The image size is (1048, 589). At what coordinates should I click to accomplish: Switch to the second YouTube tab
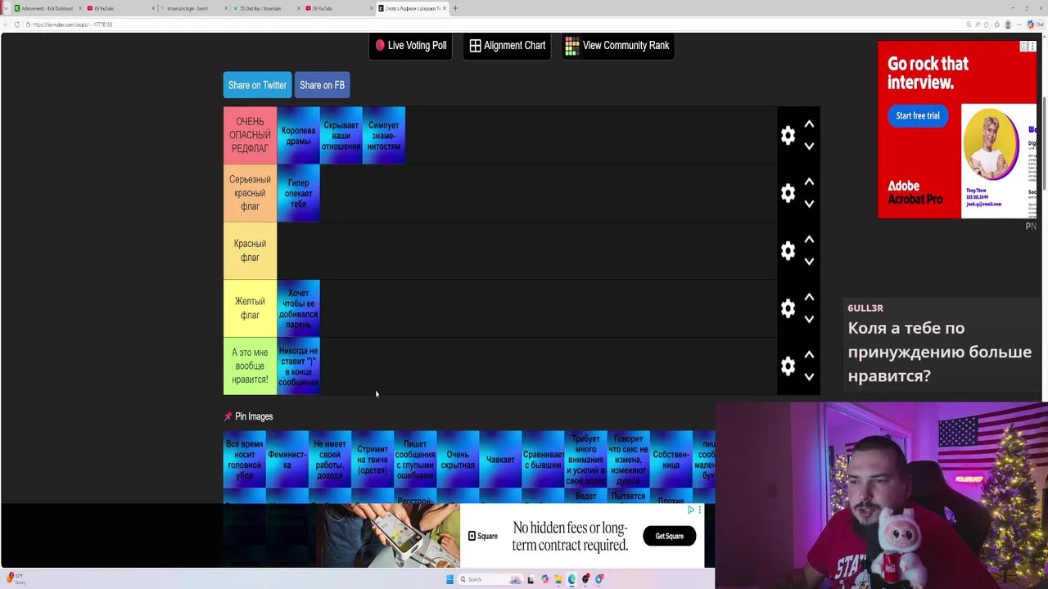click(337, 8)
